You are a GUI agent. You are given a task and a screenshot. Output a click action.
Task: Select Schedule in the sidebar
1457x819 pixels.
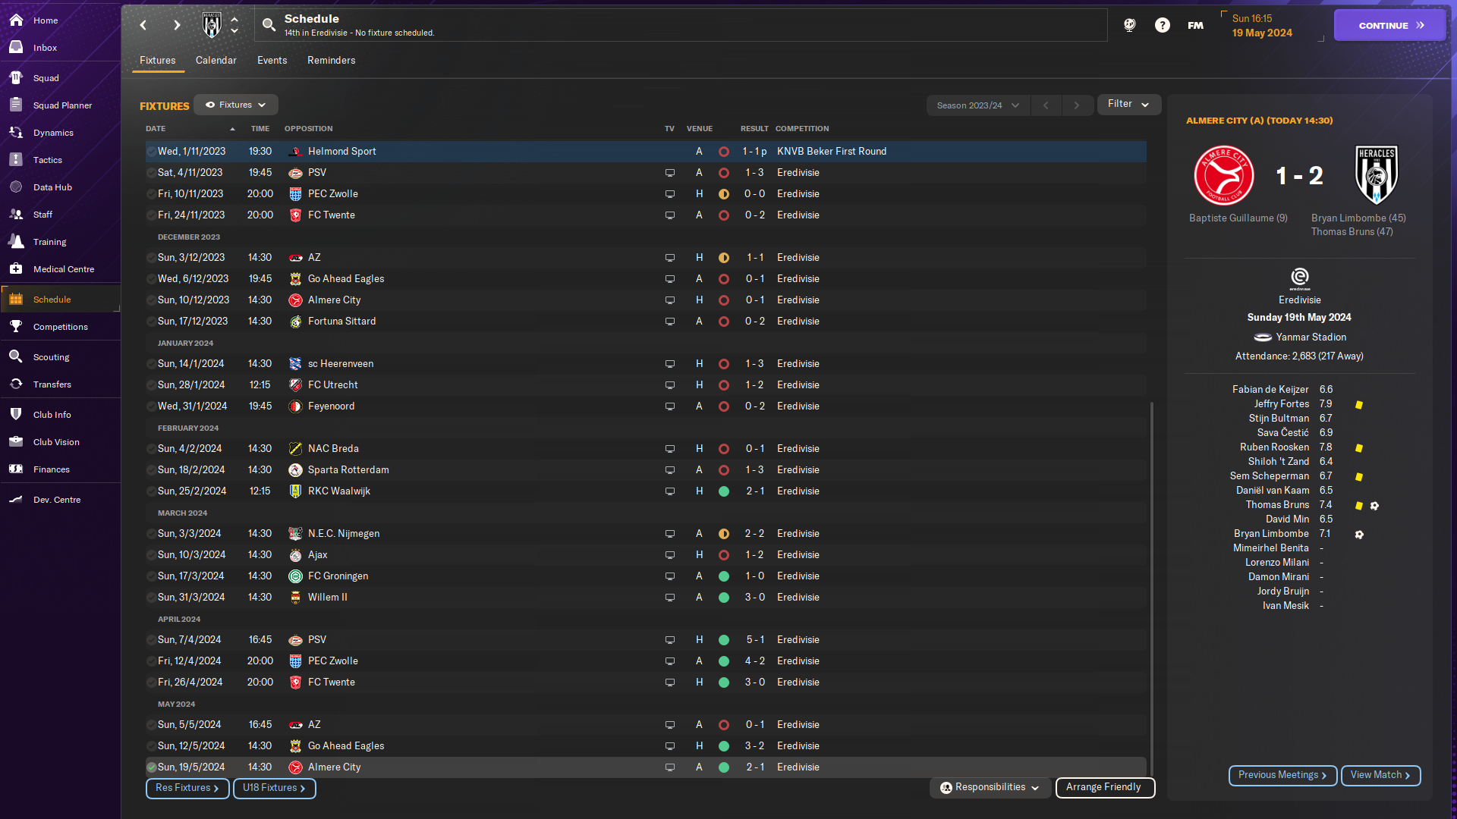(60, 300)
